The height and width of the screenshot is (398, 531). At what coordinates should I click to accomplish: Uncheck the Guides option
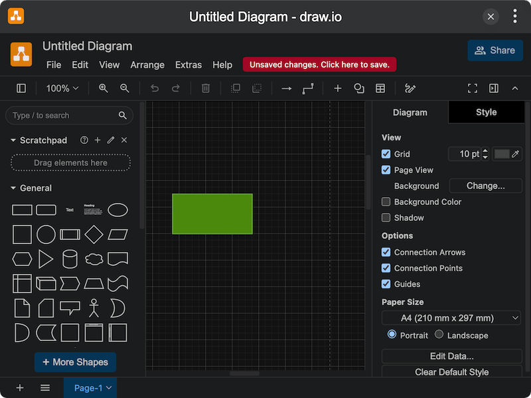pos(386,284)
